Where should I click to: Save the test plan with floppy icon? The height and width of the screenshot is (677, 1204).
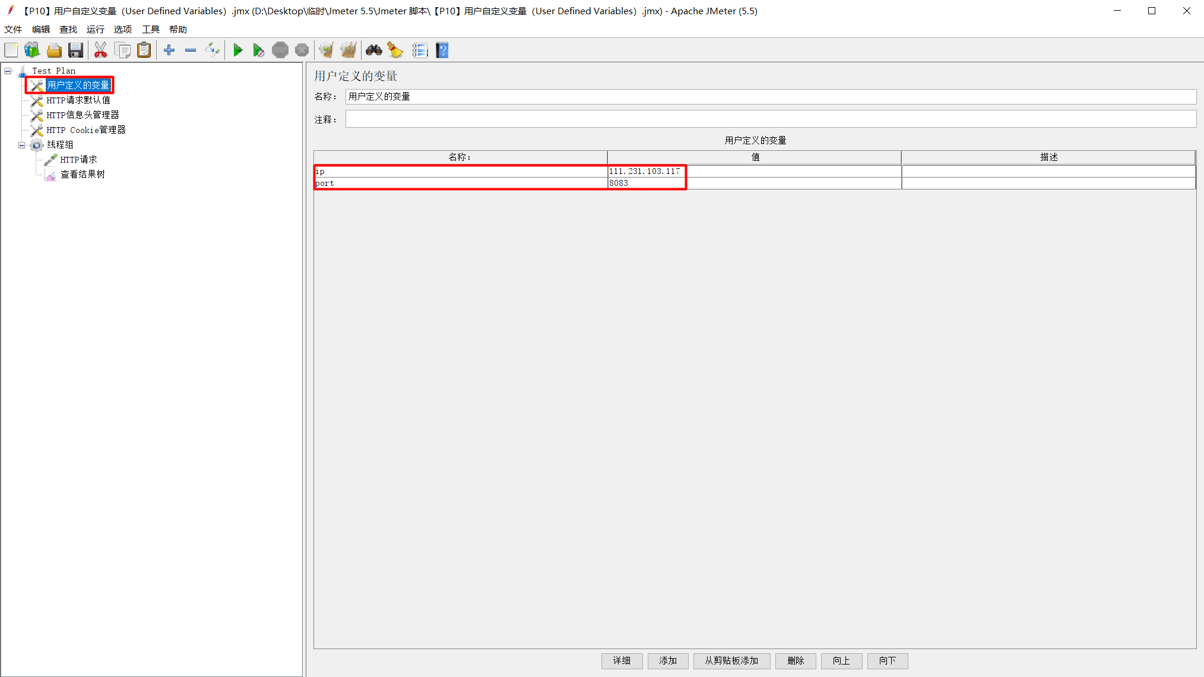point(75,50)
